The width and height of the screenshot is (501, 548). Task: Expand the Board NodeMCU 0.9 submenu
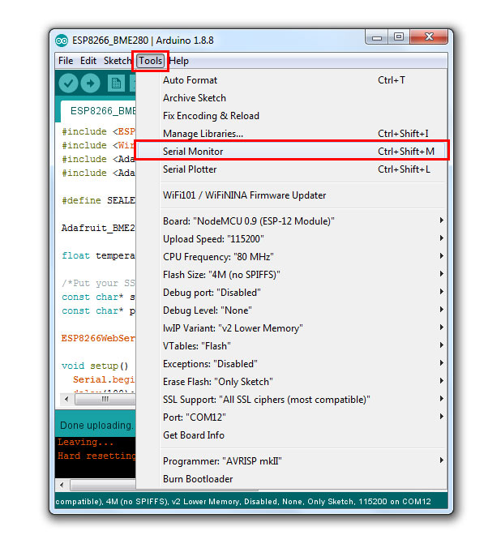291,220
